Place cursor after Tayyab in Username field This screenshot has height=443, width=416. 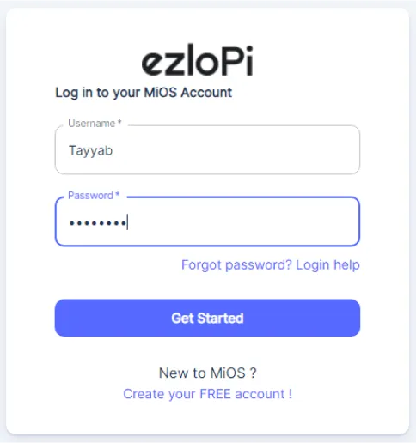[x=113, y=151]
